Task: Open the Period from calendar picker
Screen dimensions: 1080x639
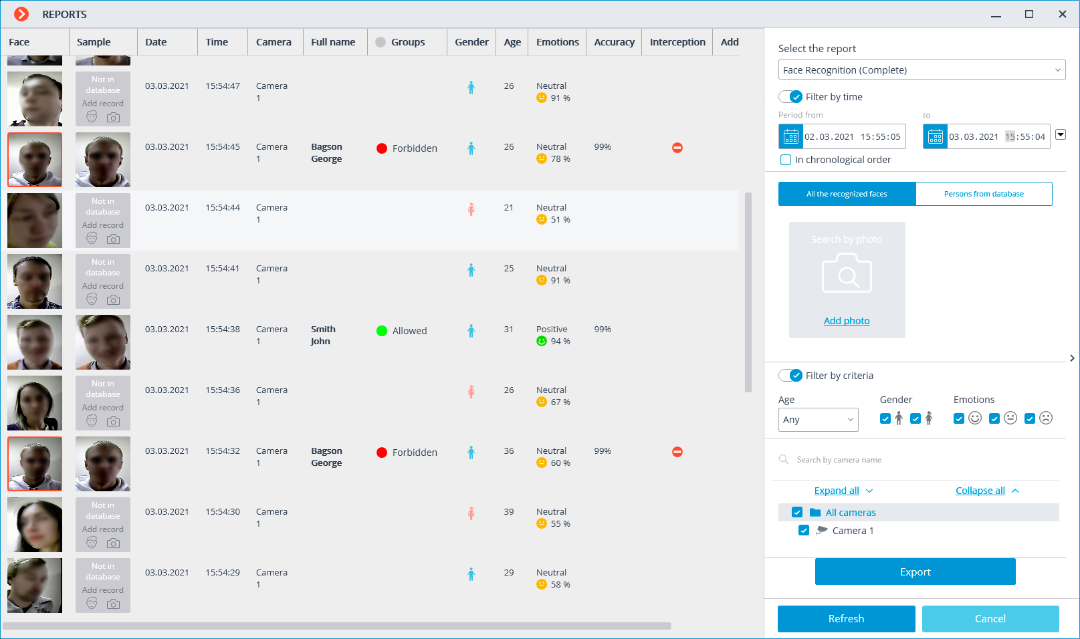Action: 791,136
